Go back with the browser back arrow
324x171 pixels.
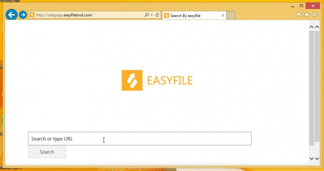tap(11, 14)
